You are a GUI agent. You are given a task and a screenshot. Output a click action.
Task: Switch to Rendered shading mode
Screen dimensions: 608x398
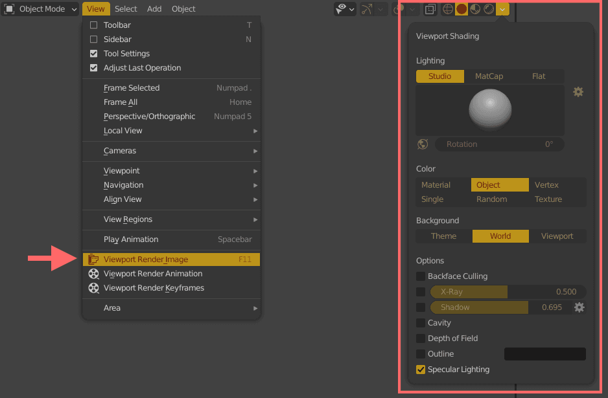489,9
